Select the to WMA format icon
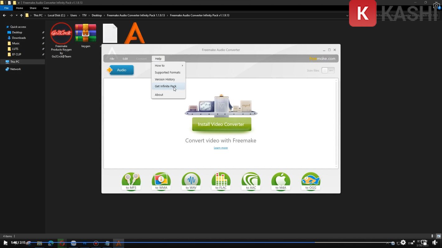Image resolution: width=442 pixels, height=248 pixels. pyautogui.click(x=161, y=181)
